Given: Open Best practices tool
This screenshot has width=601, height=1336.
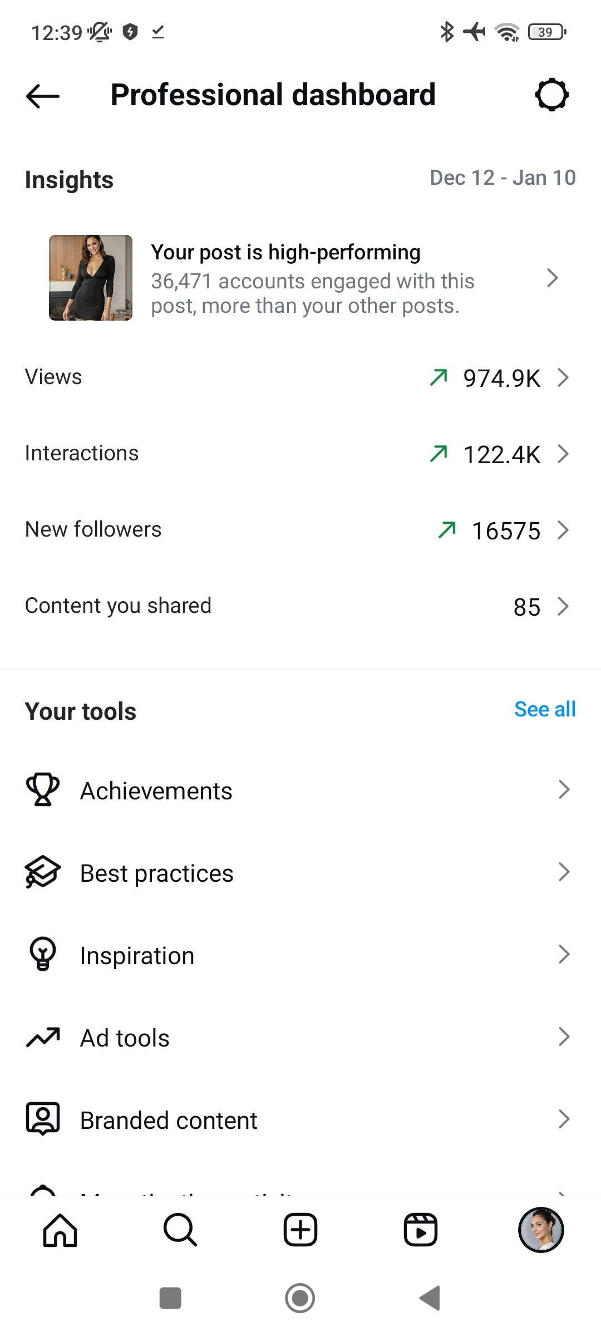Looking at the screenshot, I should [x=157, y=873].
